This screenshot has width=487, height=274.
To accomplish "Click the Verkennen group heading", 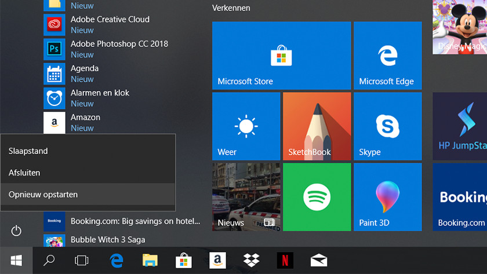I will tap(231, 8).
